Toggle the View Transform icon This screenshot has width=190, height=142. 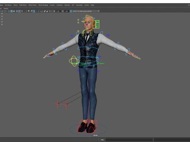point(71,11)
